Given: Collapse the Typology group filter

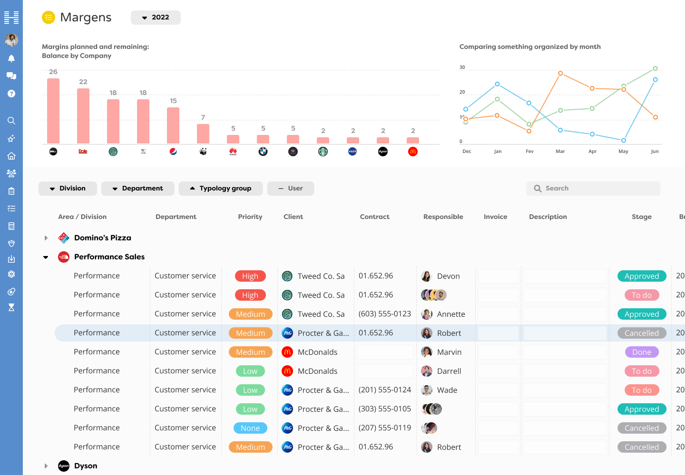Looking at the screenshot, I should (221, 189).
